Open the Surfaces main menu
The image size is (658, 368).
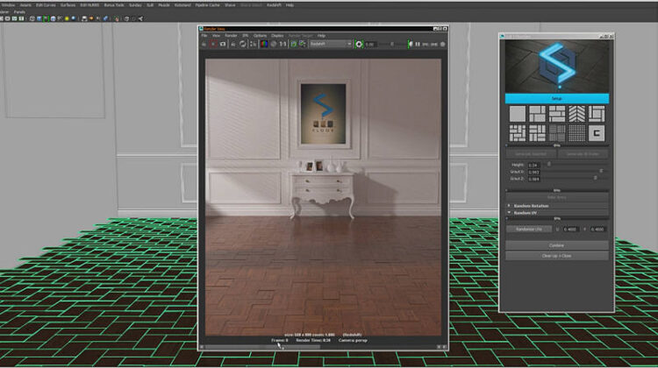point(68,5)
